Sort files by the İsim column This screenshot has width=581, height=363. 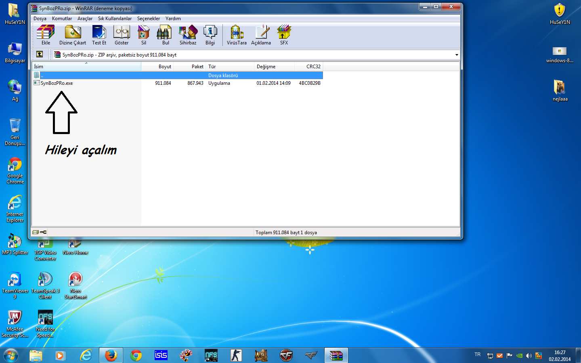click(86, 67)
